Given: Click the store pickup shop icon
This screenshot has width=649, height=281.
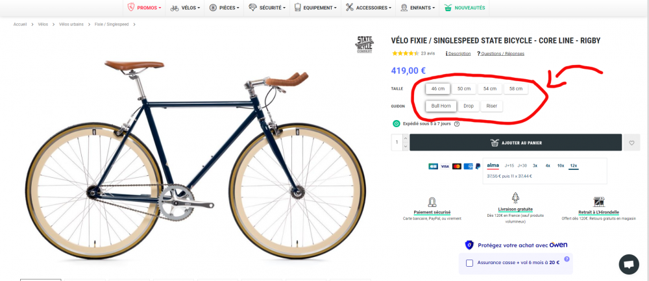Looking at the screenshot, I should pos(598,202).
